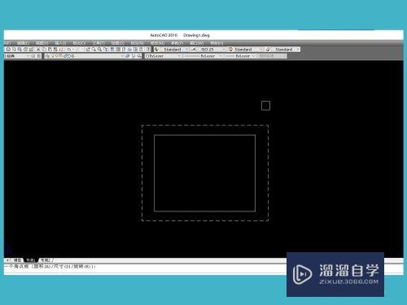Image resolution: width=407 pixels, height=305 pixels.
Task: Click the Text Style manager icon
Action: pyautogui.click(x=156, y=50)
